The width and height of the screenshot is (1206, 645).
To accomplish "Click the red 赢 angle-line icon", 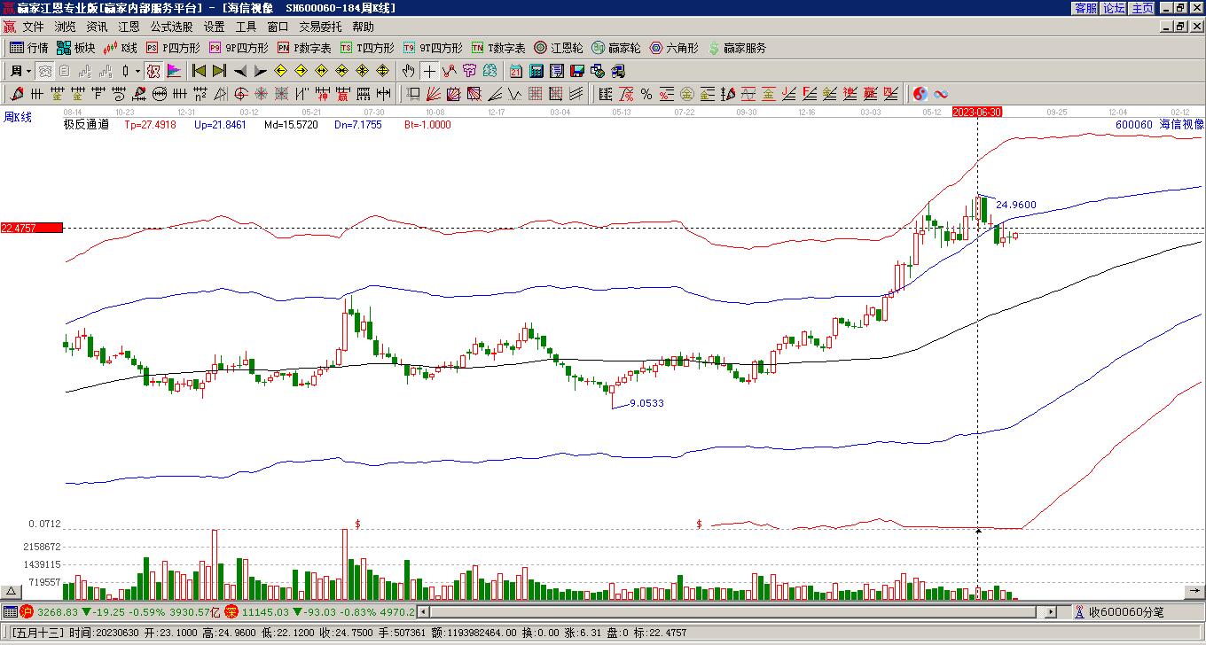I will click(x=870, y=93).
